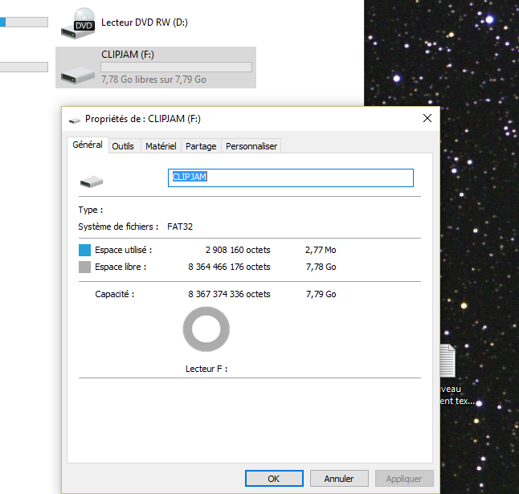Click the "Espace libre :" label
Viewport: 519px width, 494px height.
click(x=121, y=267)
